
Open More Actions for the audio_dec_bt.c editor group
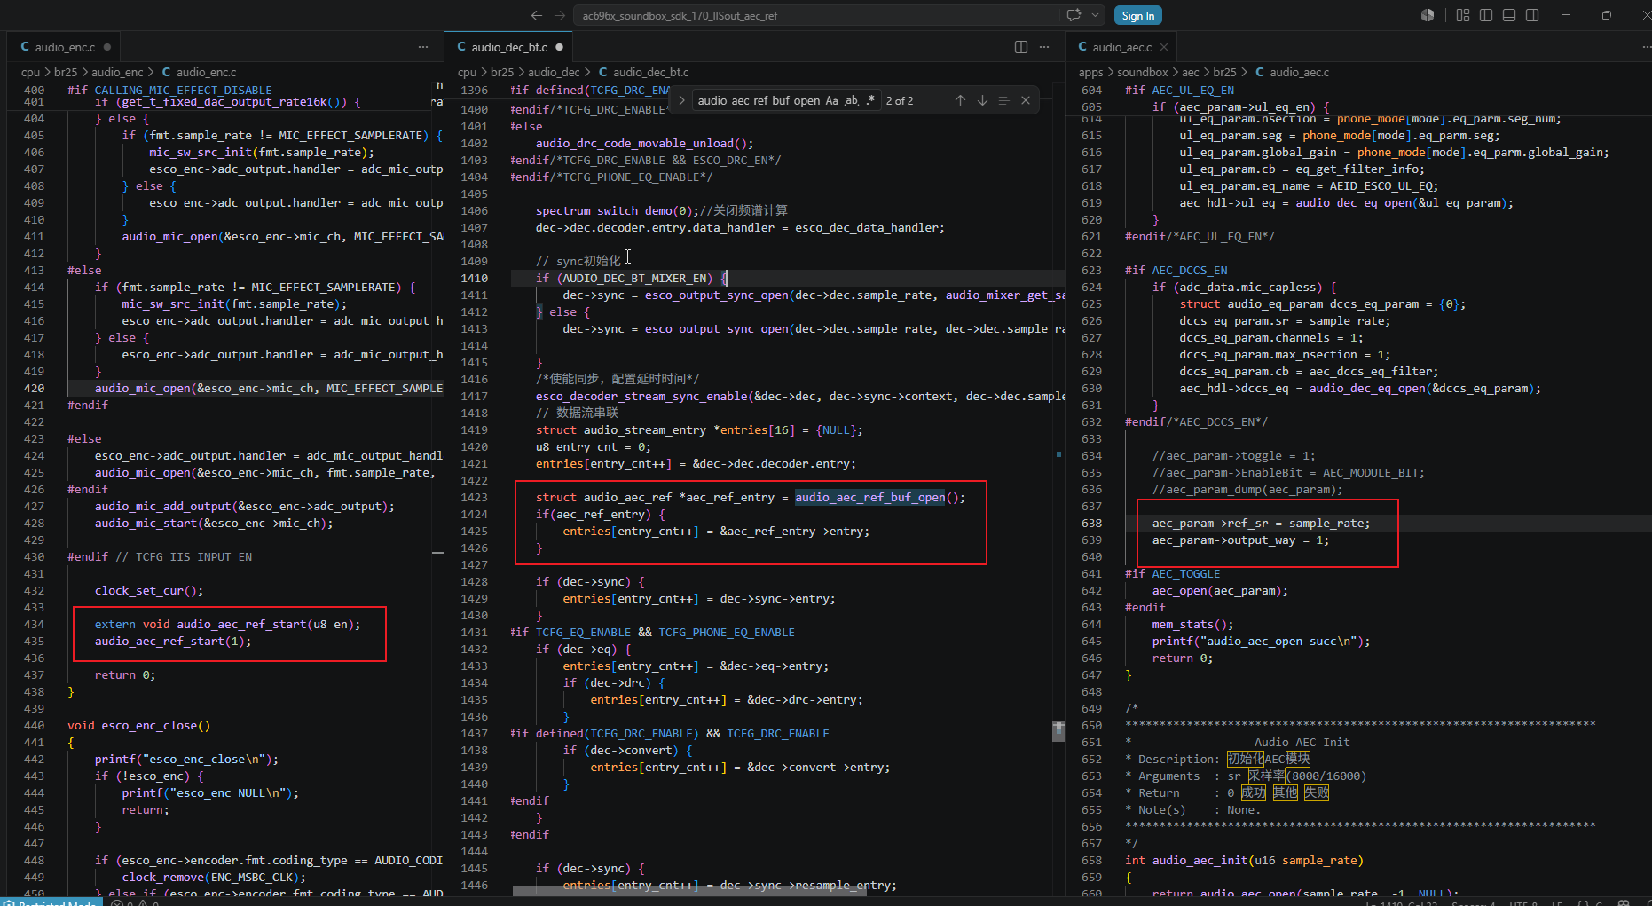tap(1044, 47)
